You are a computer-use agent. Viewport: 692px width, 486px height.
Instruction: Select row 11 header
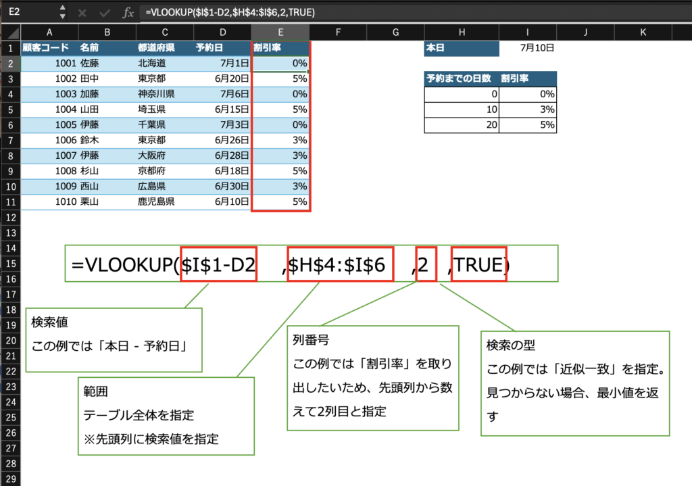(x=10, y=201)
